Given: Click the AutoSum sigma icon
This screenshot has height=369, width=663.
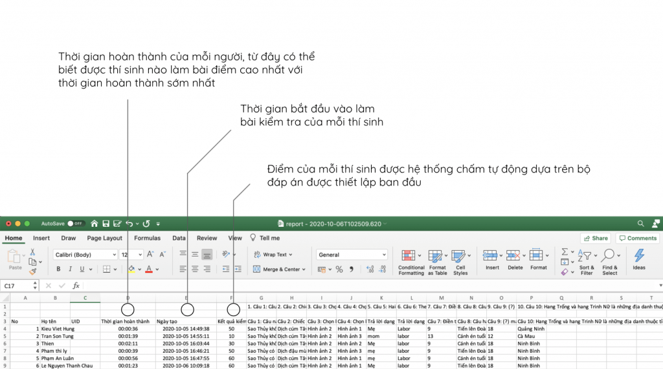Looking at the screenshot, I should pos(565,252).
